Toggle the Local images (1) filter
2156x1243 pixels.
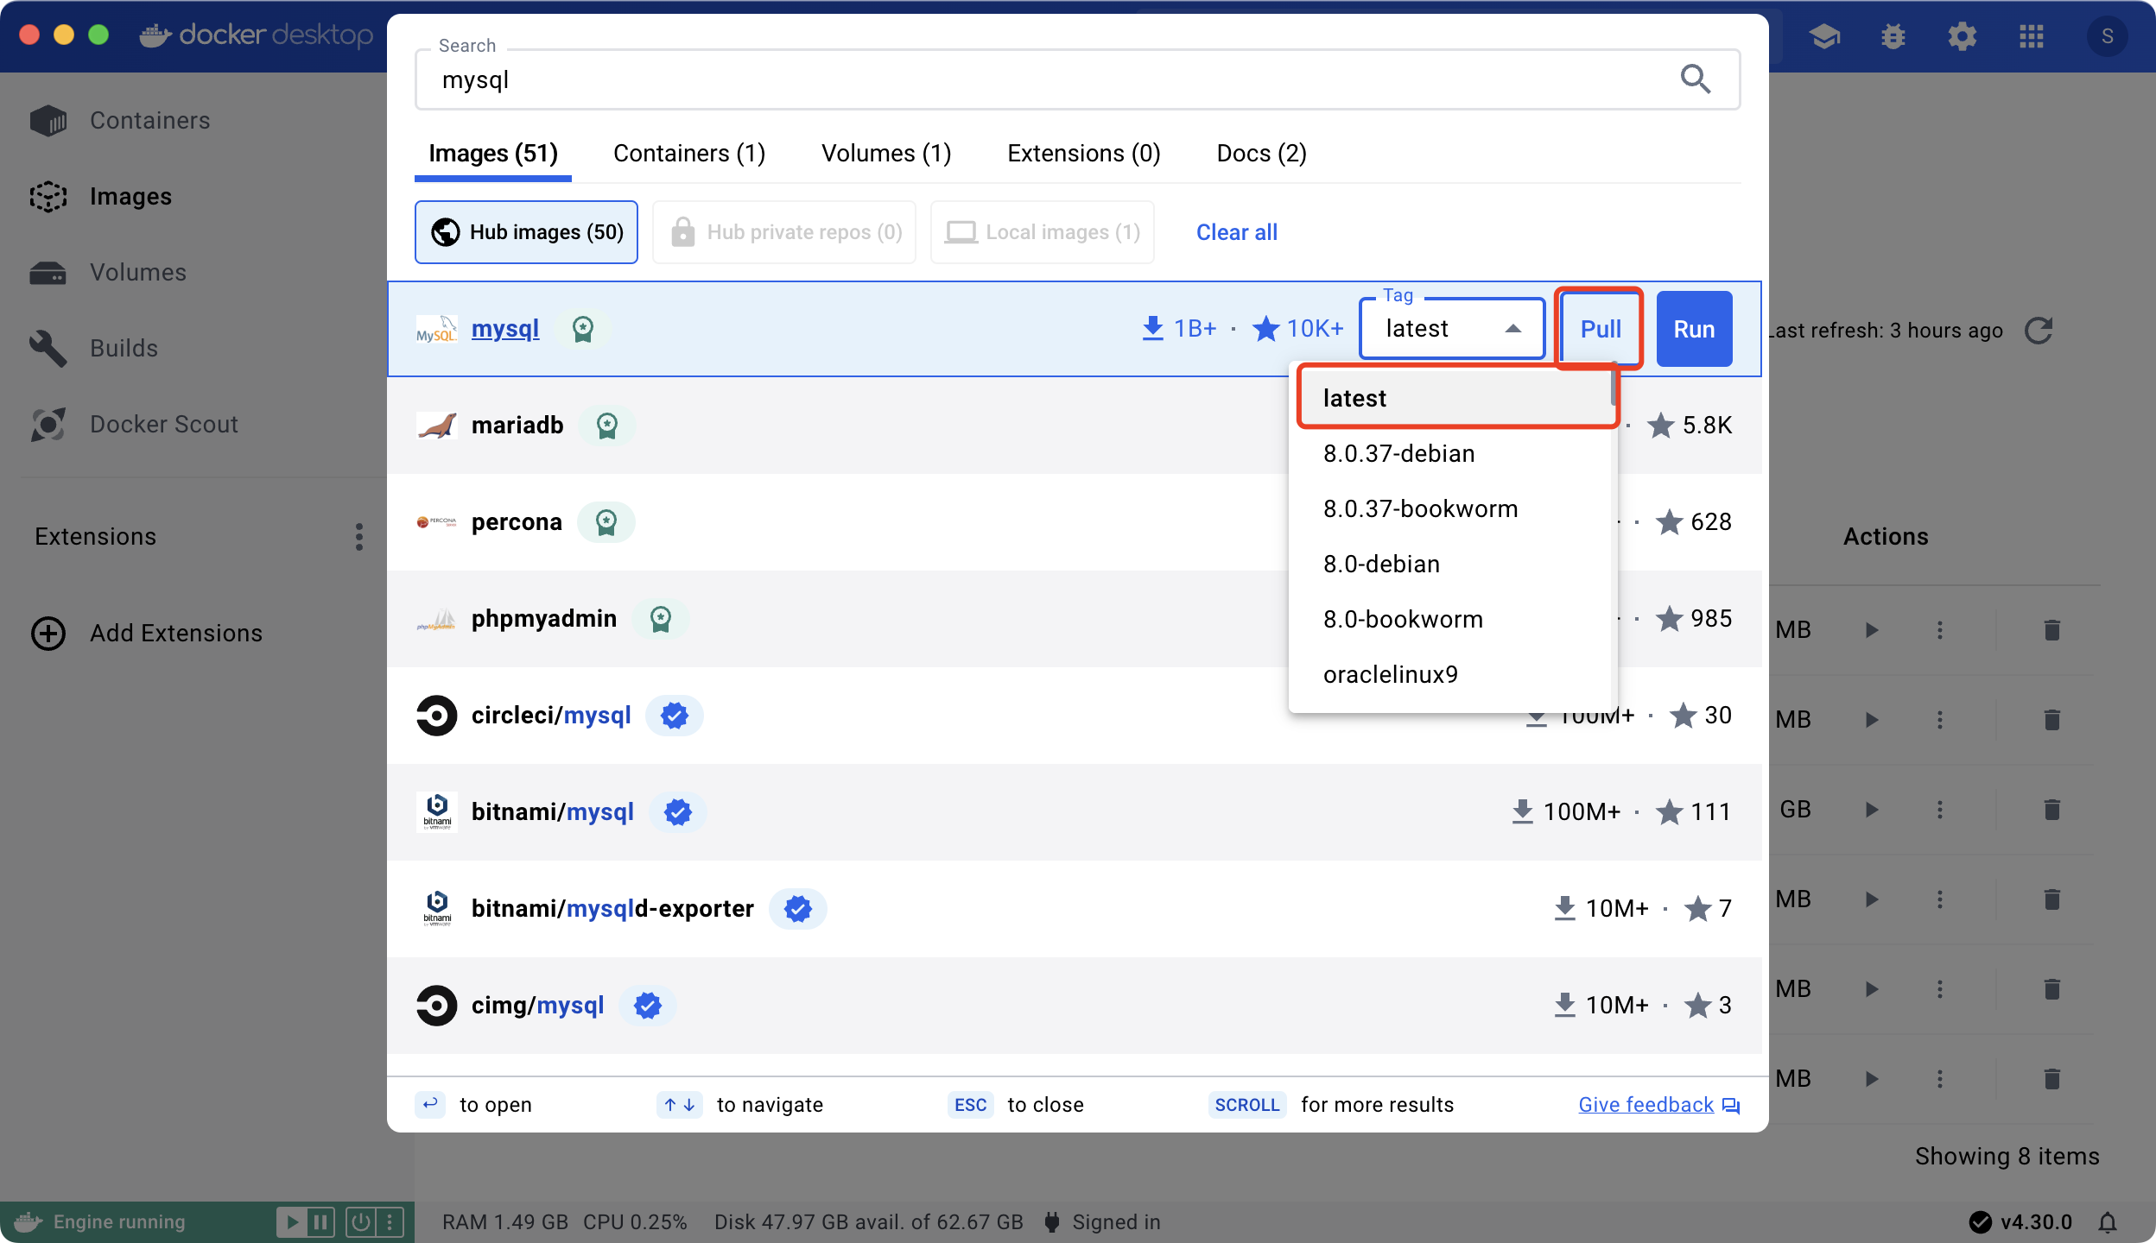[x=1042, y=232]
